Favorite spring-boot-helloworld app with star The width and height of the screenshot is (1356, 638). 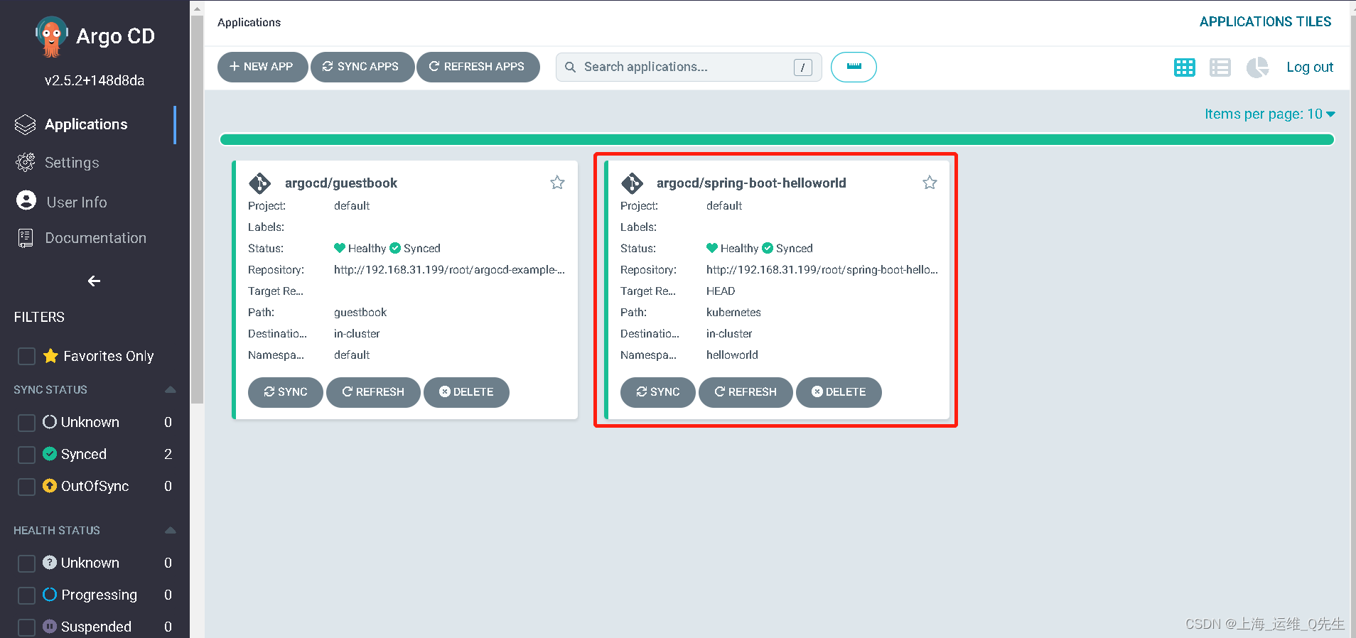point(930,183)
